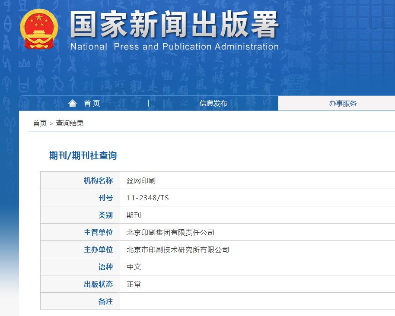The image size is (395, 316).
Task: Click the house icon in navigation bar
Action: click(x=73, y=103)
